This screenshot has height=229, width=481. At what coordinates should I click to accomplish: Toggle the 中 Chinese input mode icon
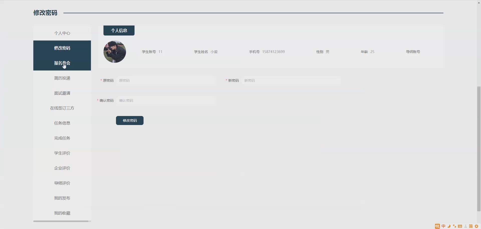tap(443, 226)
